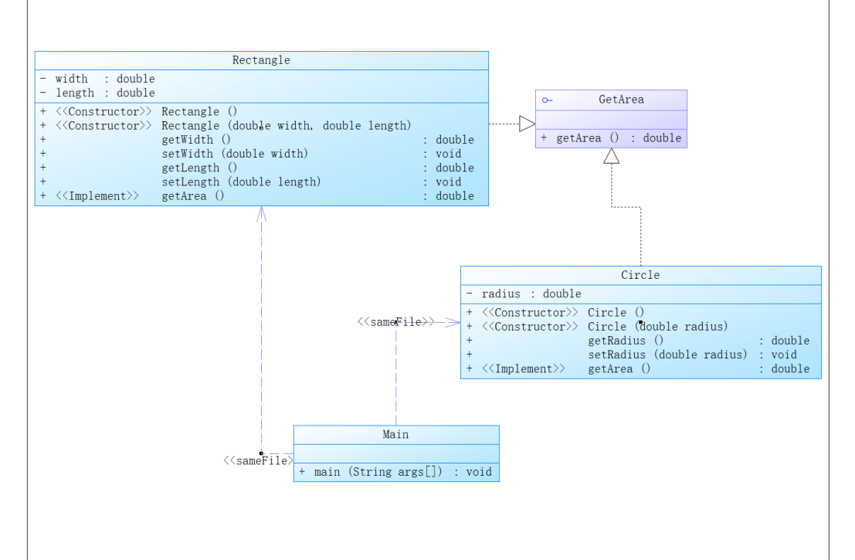Image resolution: width=855 pixels, height=560 pixels.
Task: Click the 'width : double' attribute
Action: coord(97,79)
